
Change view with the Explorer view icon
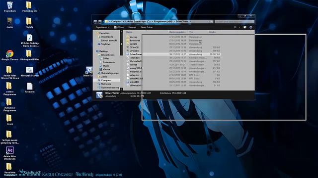point(235,27)
